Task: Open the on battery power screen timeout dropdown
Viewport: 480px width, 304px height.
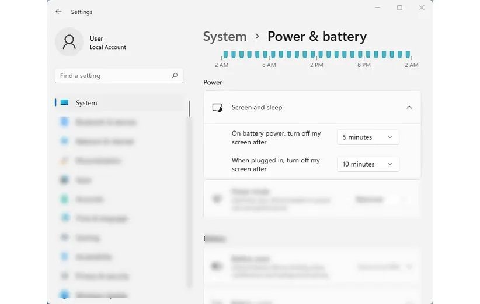Action: (368, 137)
